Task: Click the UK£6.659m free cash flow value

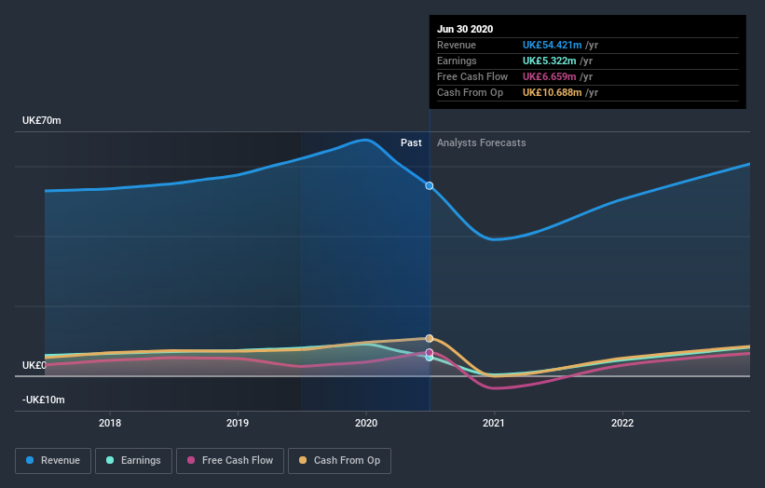Action: coord(550,76)
